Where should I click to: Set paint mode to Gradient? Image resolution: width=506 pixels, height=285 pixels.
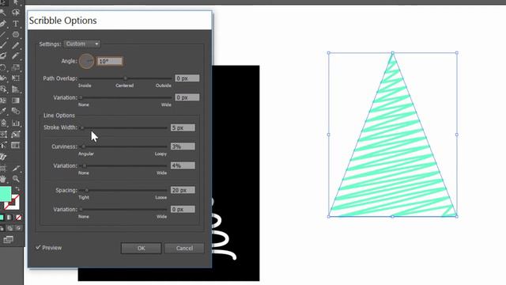coord(9,218)
